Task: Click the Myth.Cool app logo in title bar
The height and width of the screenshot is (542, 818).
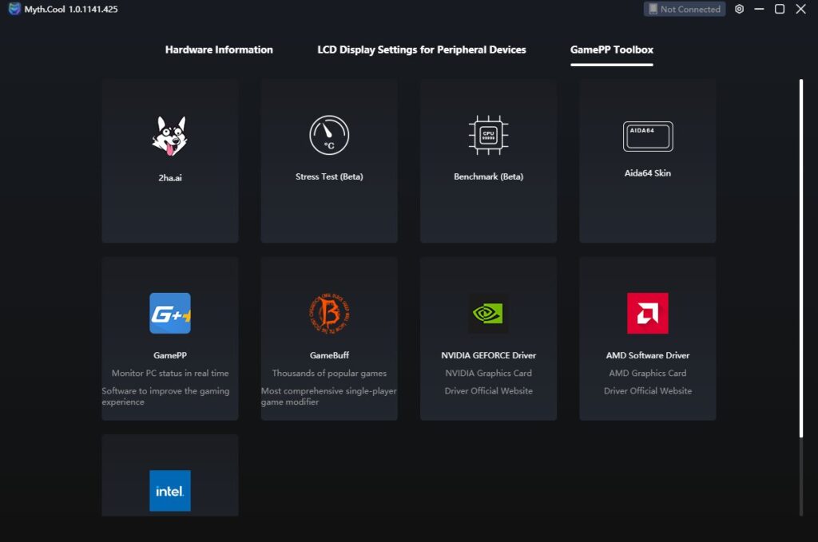Action: tap(14, 10)
